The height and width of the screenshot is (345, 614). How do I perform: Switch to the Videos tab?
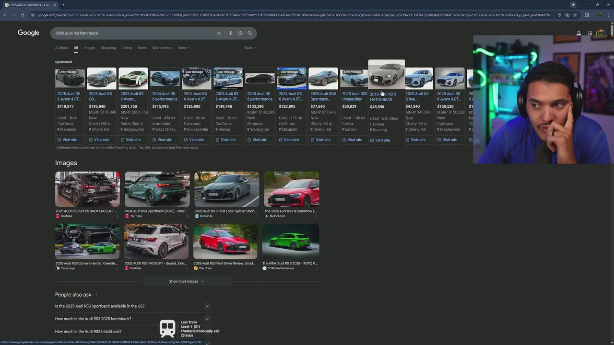[127, 47]
